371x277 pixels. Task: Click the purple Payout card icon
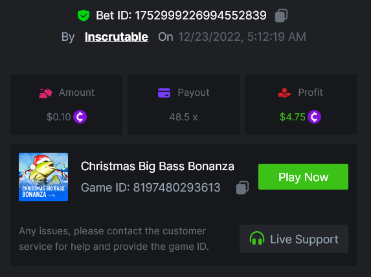tap(164, 93)
